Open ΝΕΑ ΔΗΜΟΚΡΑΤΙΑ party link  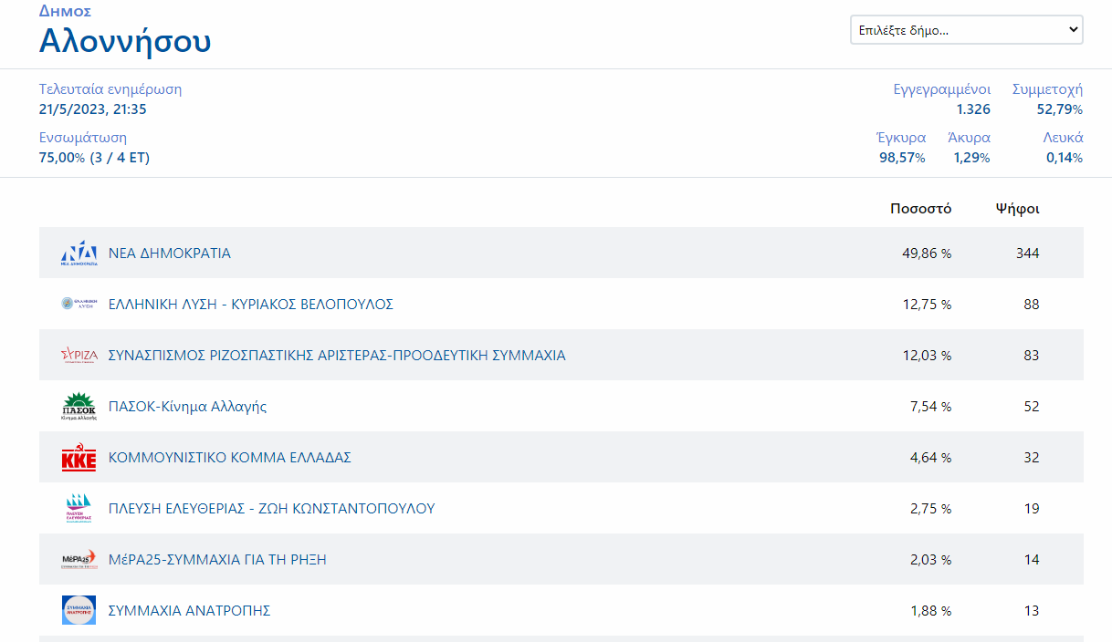click(170, 254)
